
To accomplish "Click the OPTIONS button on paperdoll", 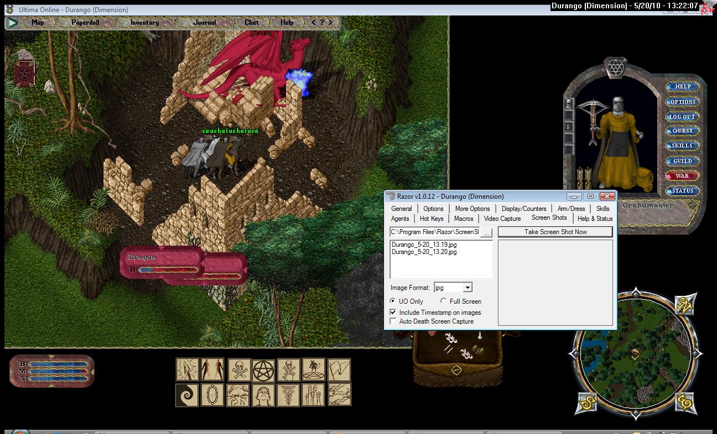I will pos(683,102).
